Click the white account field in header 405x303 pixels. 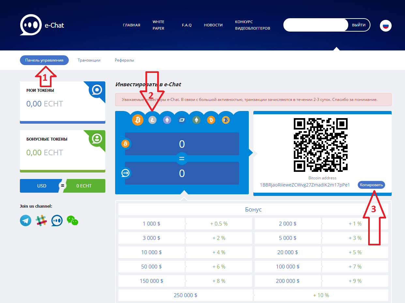coord(316,25)
